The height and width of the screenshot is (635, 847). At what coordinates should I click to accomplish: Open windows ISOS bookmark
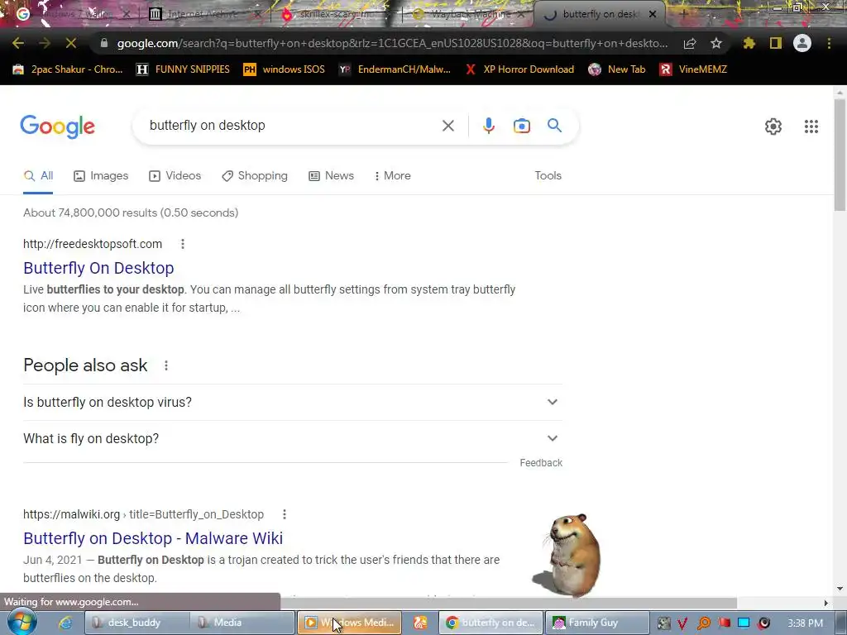pyautogui.click(x=285, y=69)
